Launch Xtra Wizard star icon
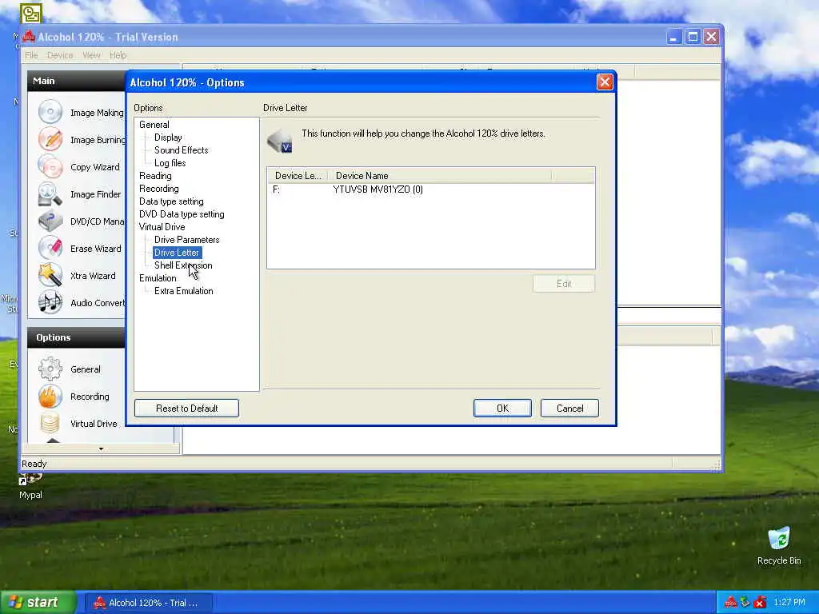The width and height of the screenshot is (819, 614). point(50,275)
